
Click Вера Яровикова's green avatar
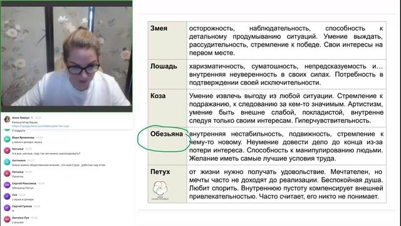pos(7,139)
